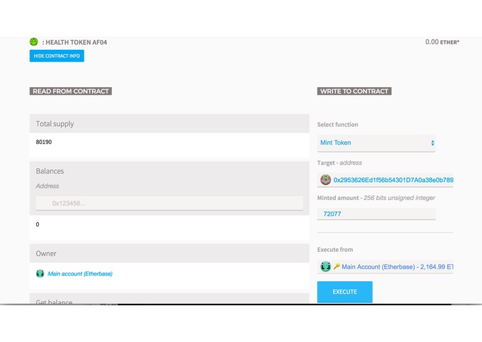Click the Balances result value 0
The height and width of the screenshot is (342, 482).
pos(37,224)
